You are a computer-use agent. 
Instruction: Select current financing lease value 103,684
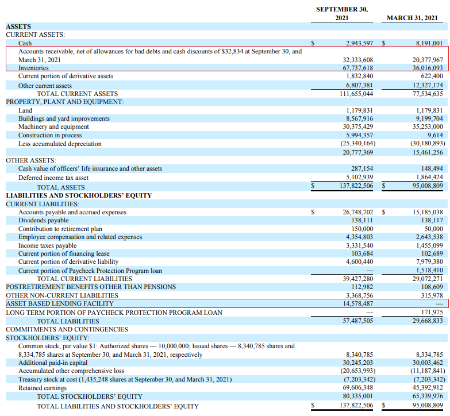(362, 253)
